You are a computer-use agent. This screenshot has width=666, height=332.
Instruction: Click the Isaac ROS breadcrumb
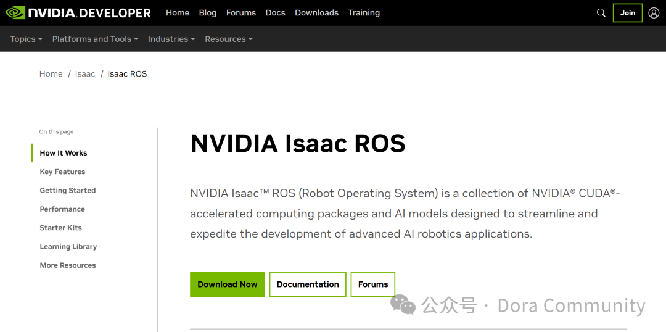coord(128,74)
